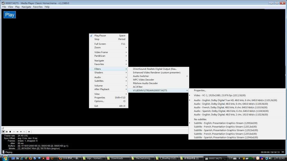The image size is (287, 161).
Task: Select the French subtitle stream (1201)
Action: point(237,127)
